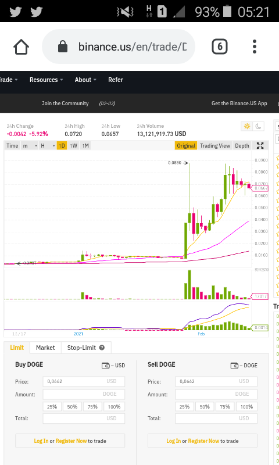Select the 1W chart interval
This screenshot has width=279, height=465.
(74, 146)
